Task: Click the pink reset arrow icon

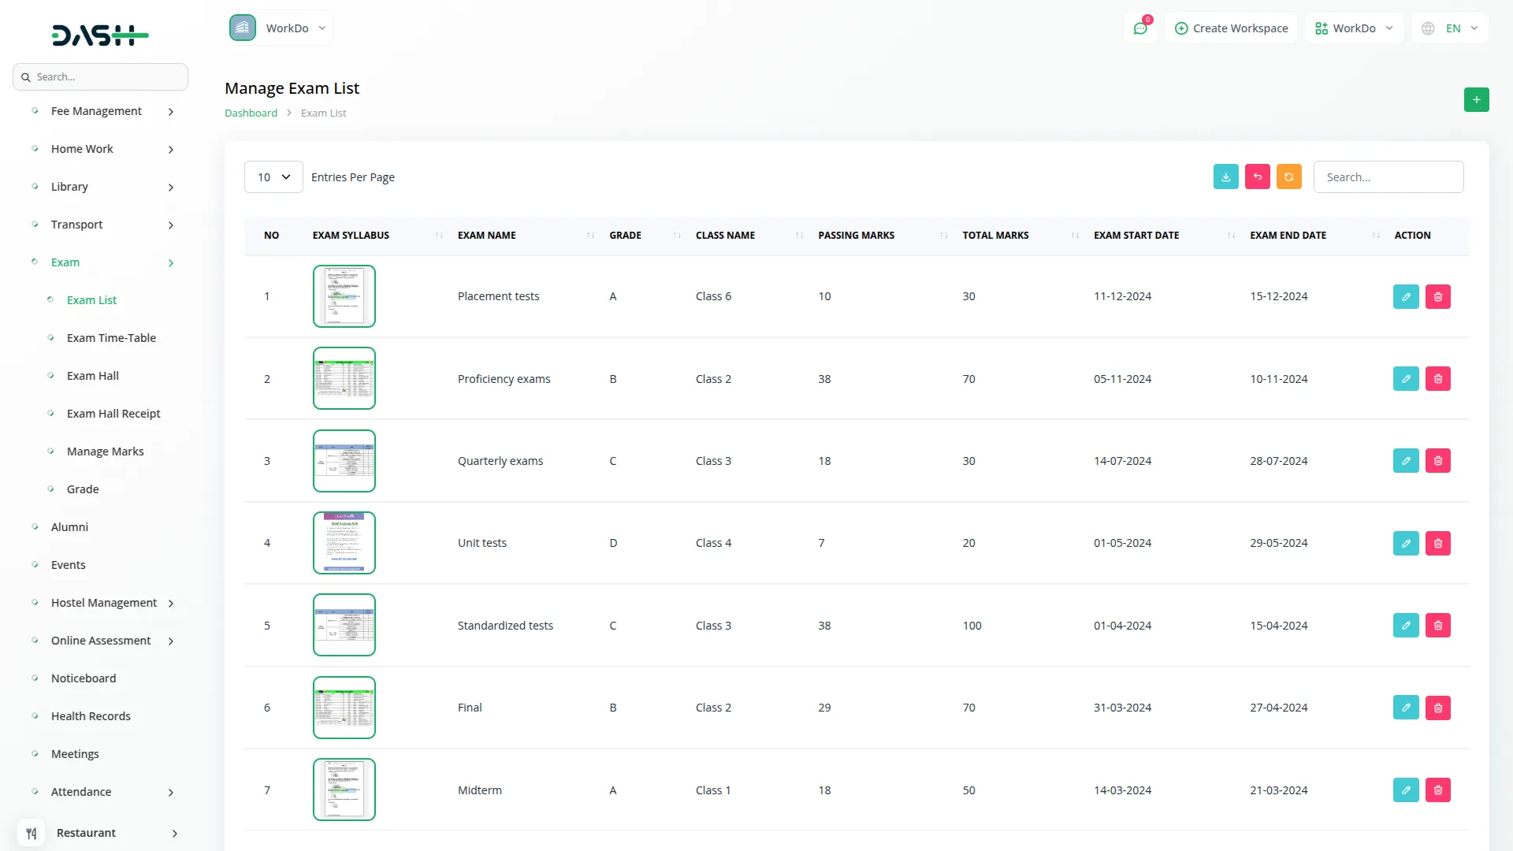Action: 1258,177
